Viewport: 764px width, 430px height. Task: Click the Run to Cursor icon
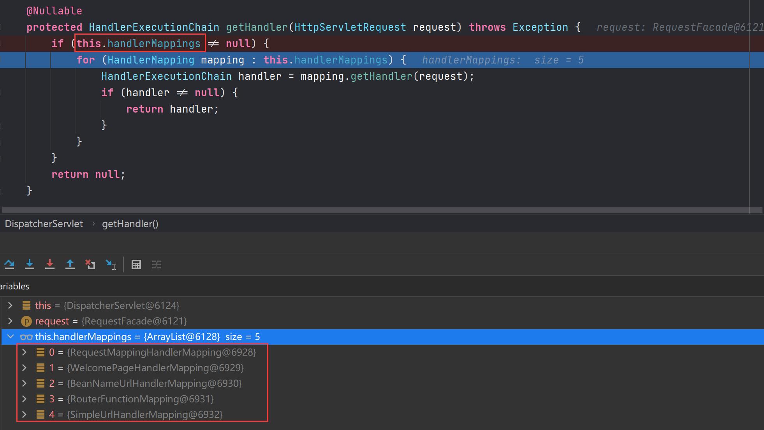pos(111,265)
